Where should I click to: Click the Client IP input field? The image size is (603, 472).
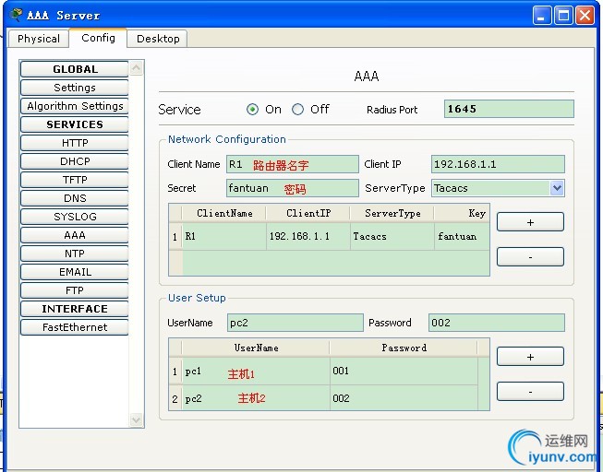click(498, 164)
